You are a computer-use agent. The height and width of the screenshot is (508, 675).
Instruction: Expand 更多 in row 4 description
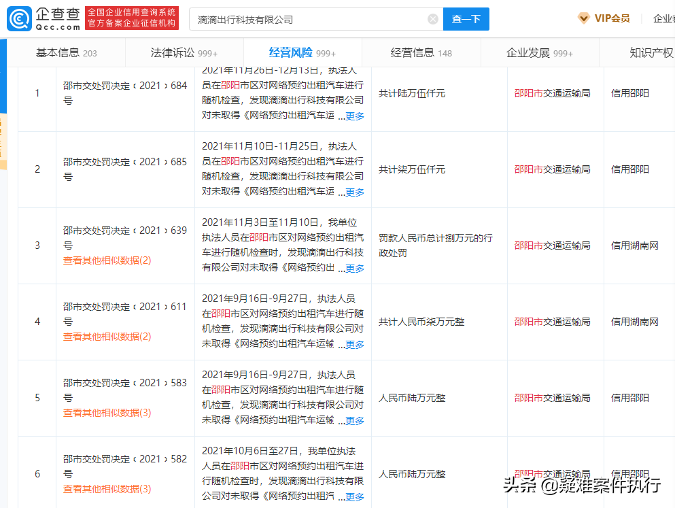355,345
